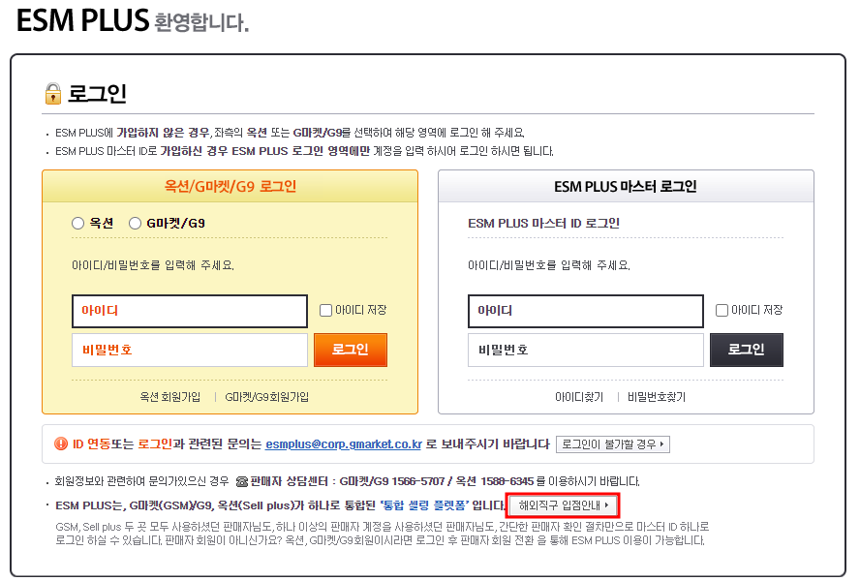Check 아이디 저장 in the ESM PLUS master login
This screenshot has width=860, height=581.
722,311
